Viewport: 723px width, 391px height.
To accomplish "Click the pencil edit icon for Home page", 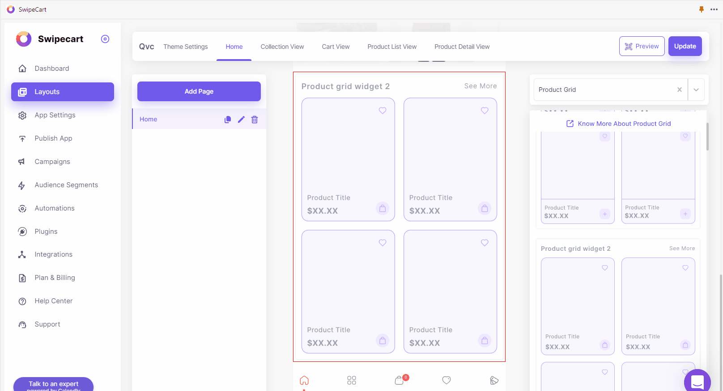I will (x=241, y=120).
